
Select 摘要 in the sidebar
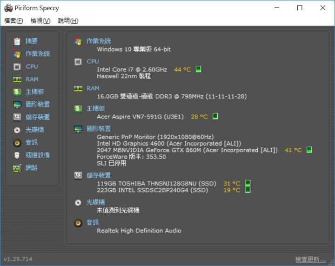click(x=32, y=41)
